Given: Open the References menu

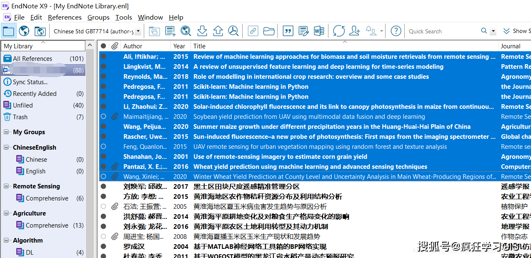Looking at the screenshot, I should [65, 17].
